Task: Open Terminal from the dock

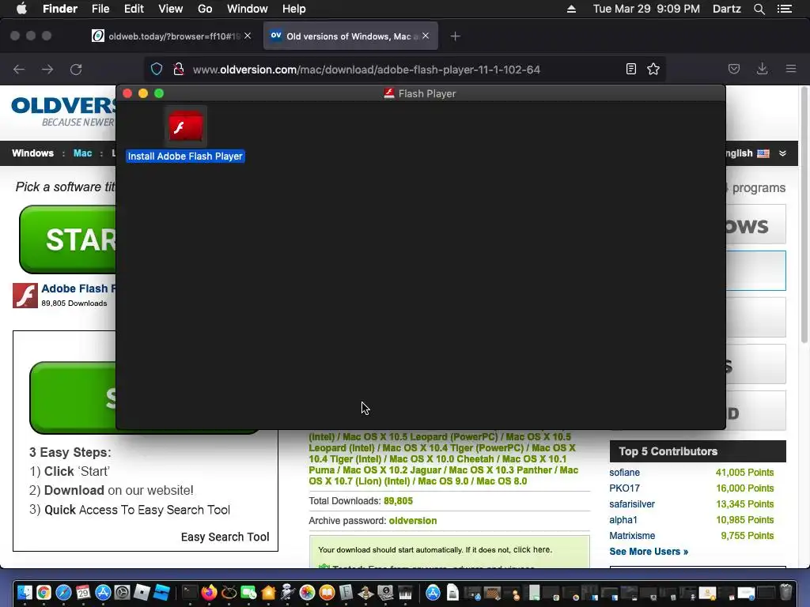Action: point(190,592)
